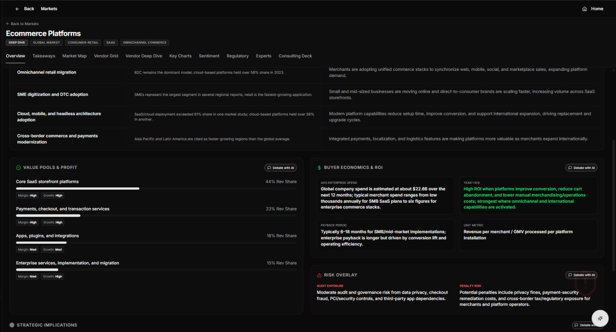The width and height of the screenshot is (616, 332).
Task: Switch to the Vendor Grid tab
Action: (106, 56)
